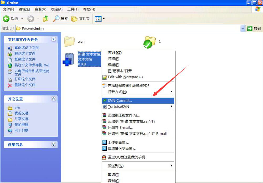
Task: Click 上传到百度云 icon
Action: [105, 142]
